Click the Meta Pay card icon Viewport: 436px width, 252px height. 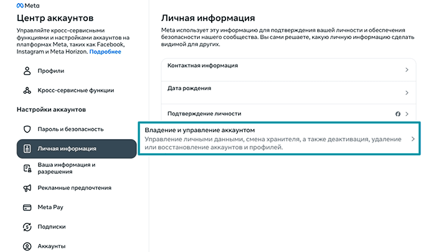click(27, 207)
